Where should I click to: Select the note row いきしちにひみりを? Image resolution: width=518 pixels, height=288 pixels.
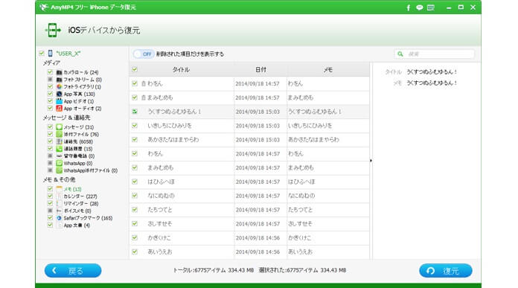point(249,126)
